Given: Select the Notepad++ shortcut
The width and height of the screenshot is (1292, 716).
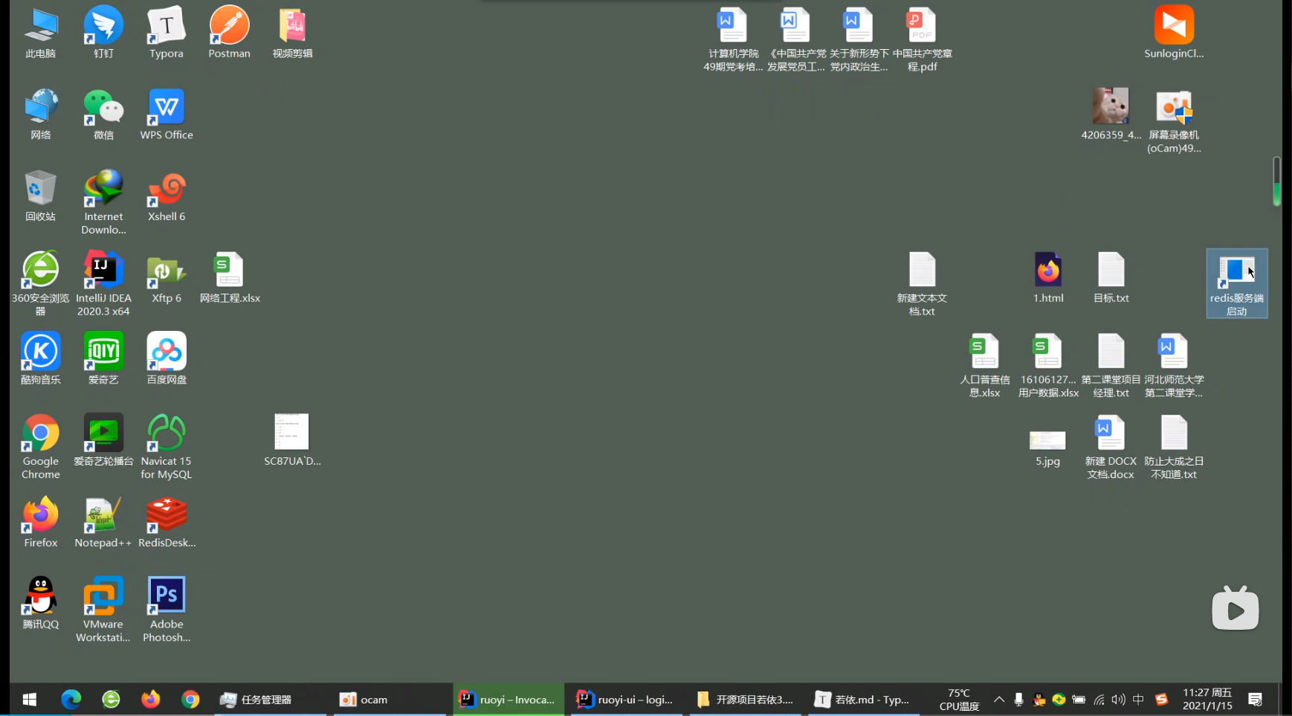Looking at the screenshot, I should [x=103, y=523].
